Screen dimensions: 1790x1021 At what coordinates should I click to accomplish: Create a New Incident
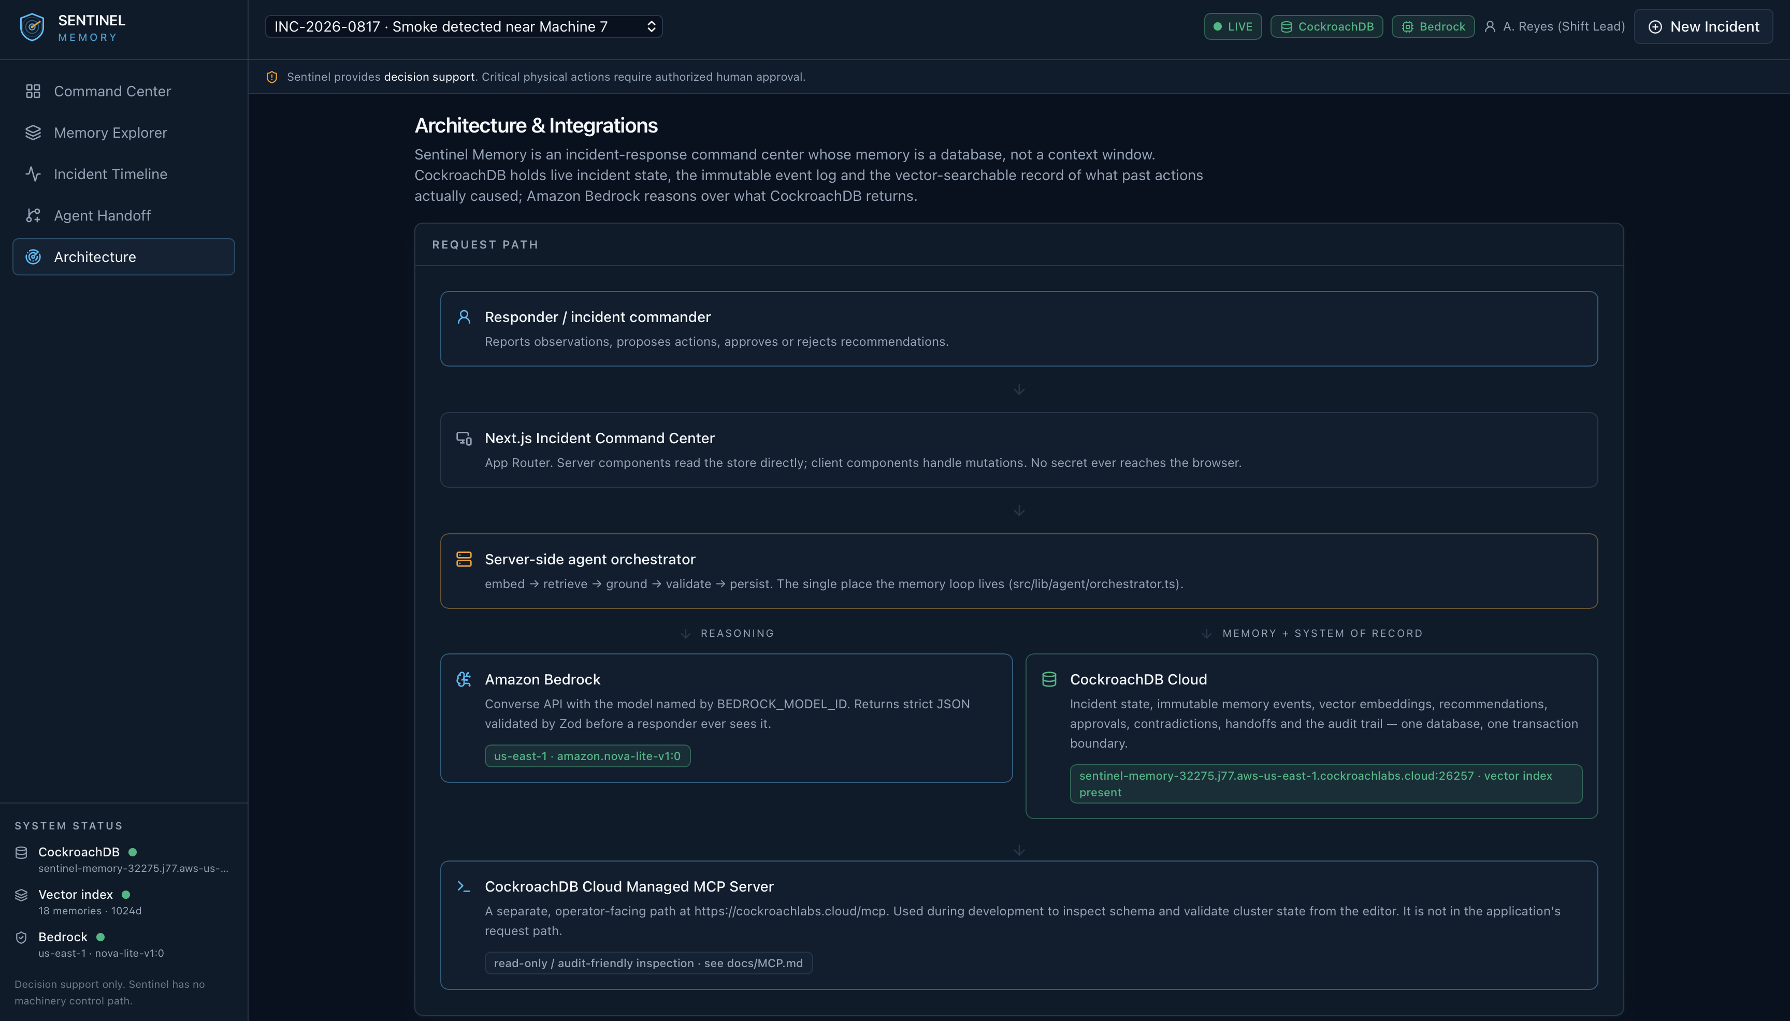(x=1703, y=26)
